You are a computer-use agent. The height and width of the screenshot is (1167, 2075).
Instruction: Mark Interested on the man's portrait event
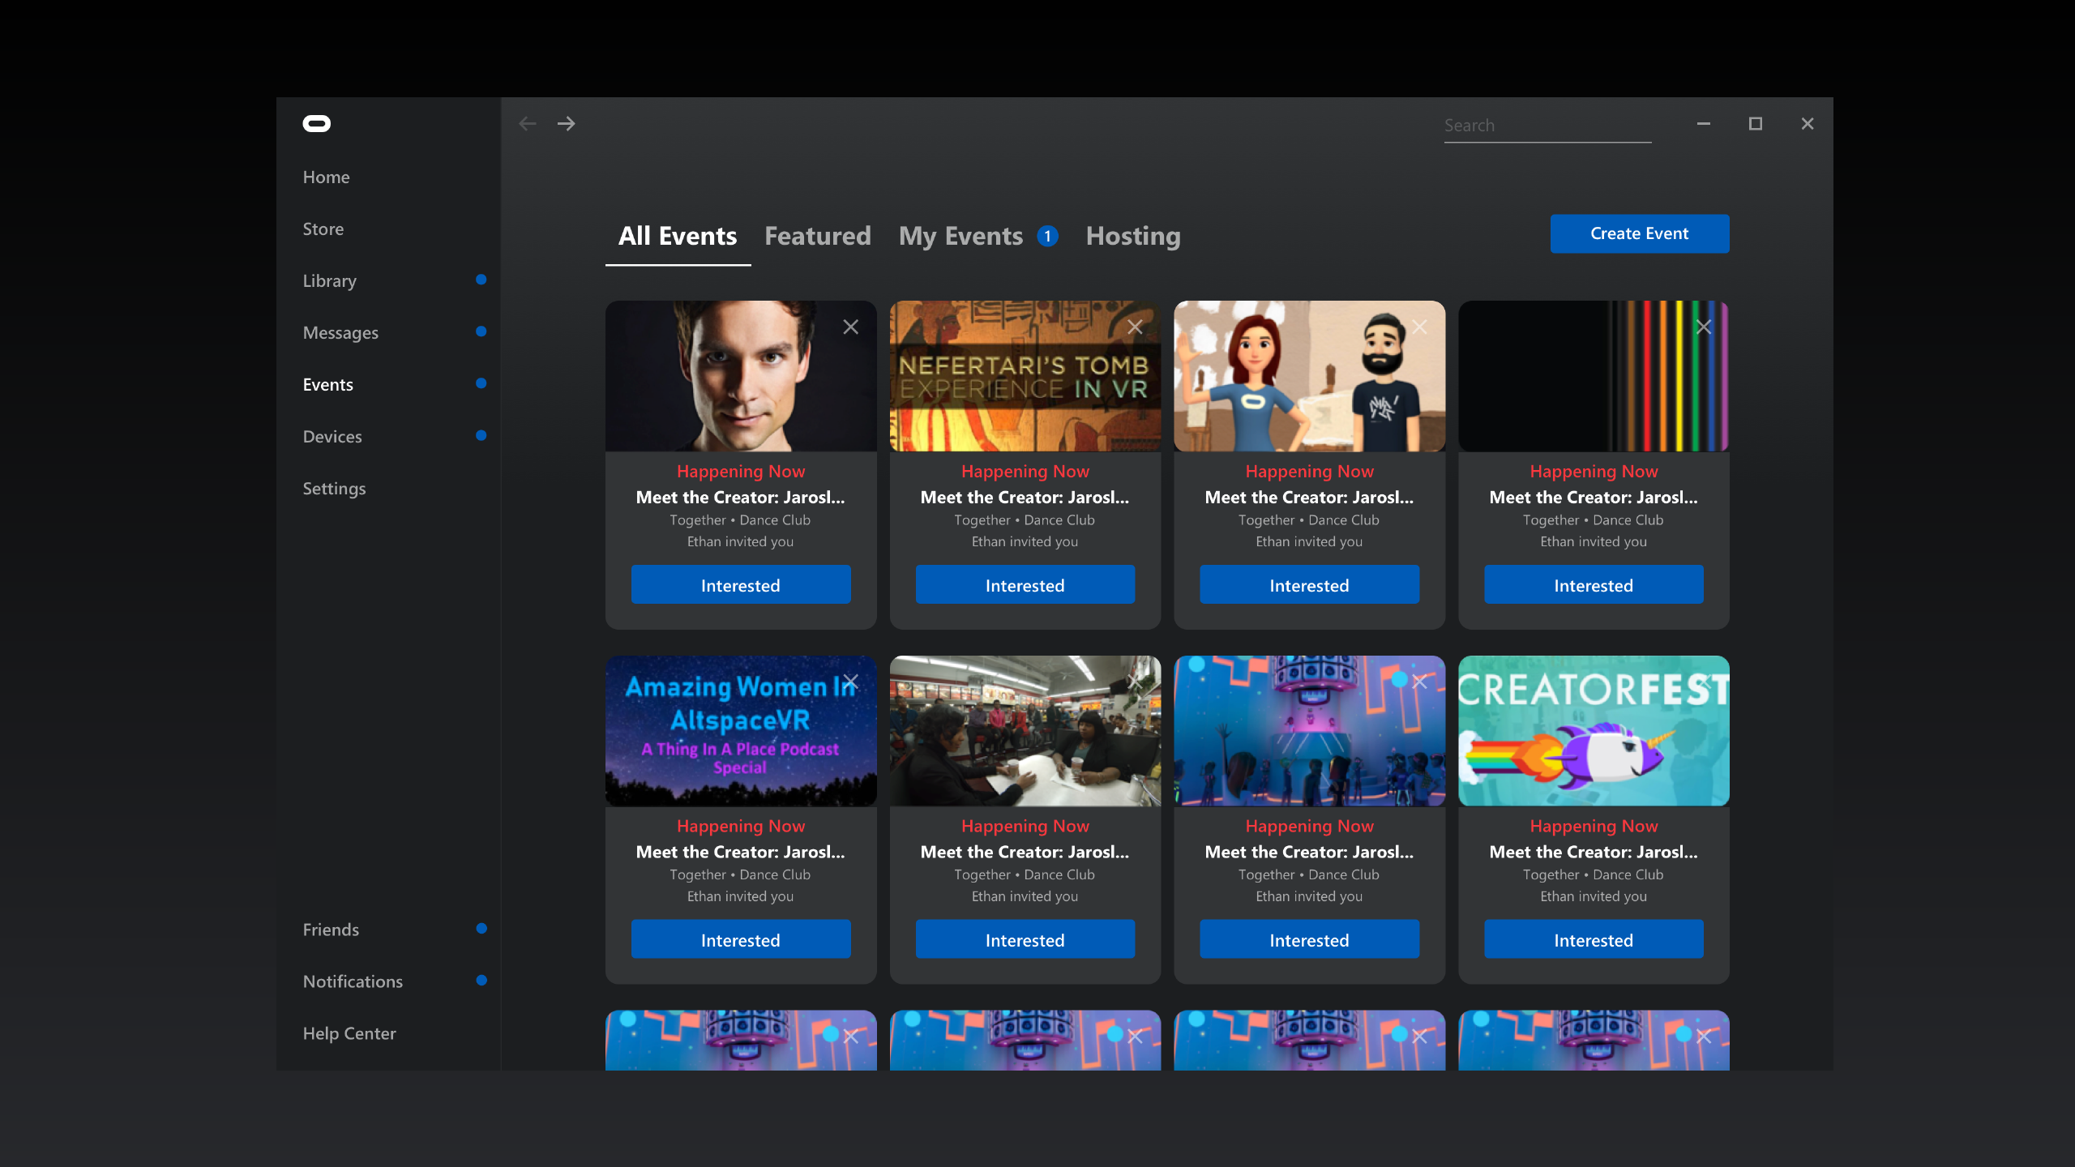pyautogui.click(x=740, y=584)
